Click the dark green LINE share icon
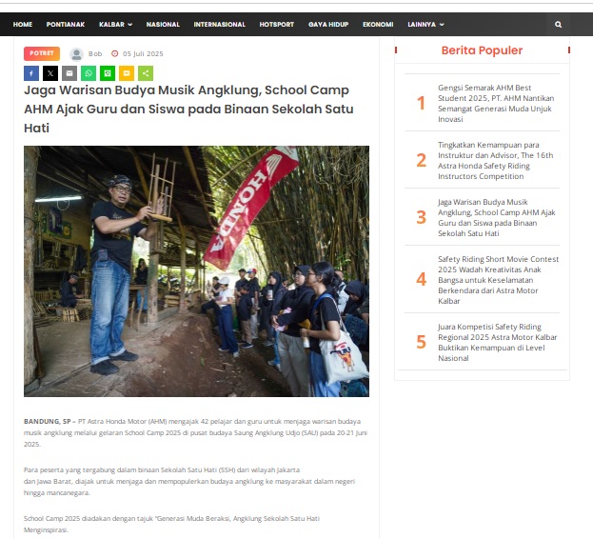593x539 pixels. [x=108, y=73]
